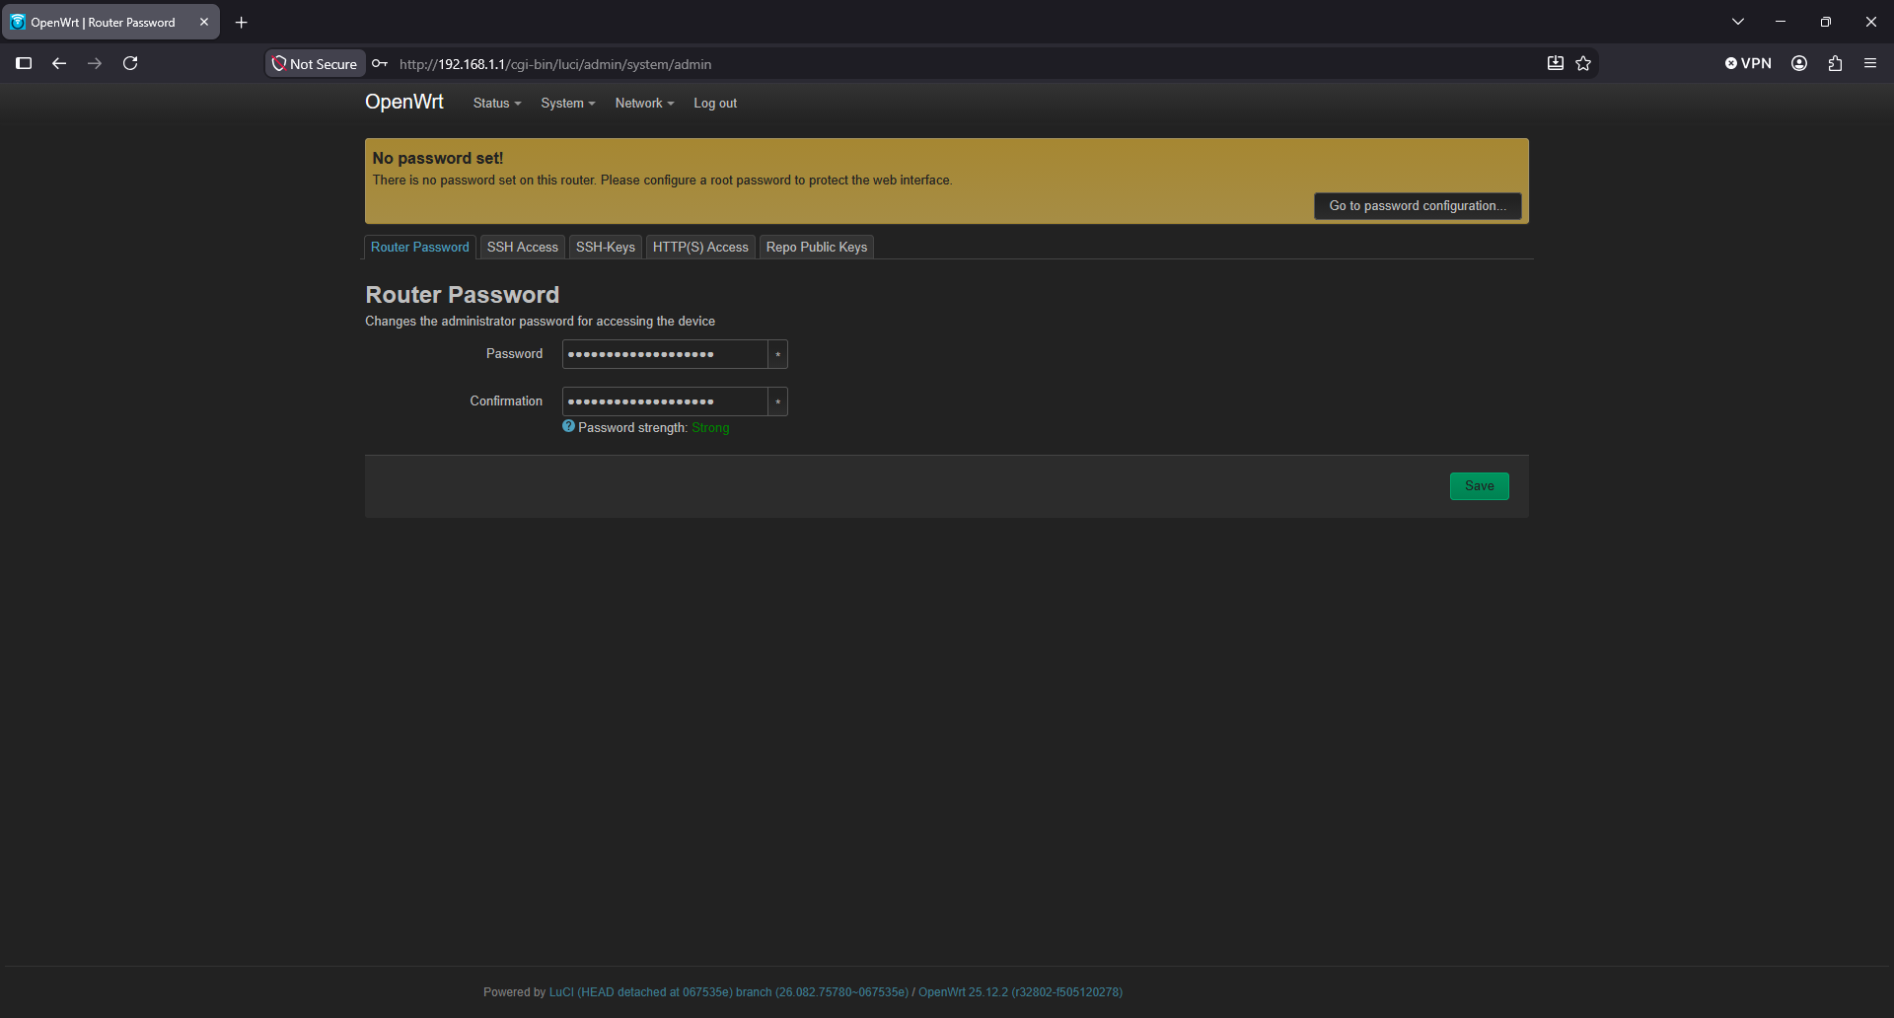Open the LuCI version link in footer
This screenshot has height=1018, width=1894.
click(729, 992)
